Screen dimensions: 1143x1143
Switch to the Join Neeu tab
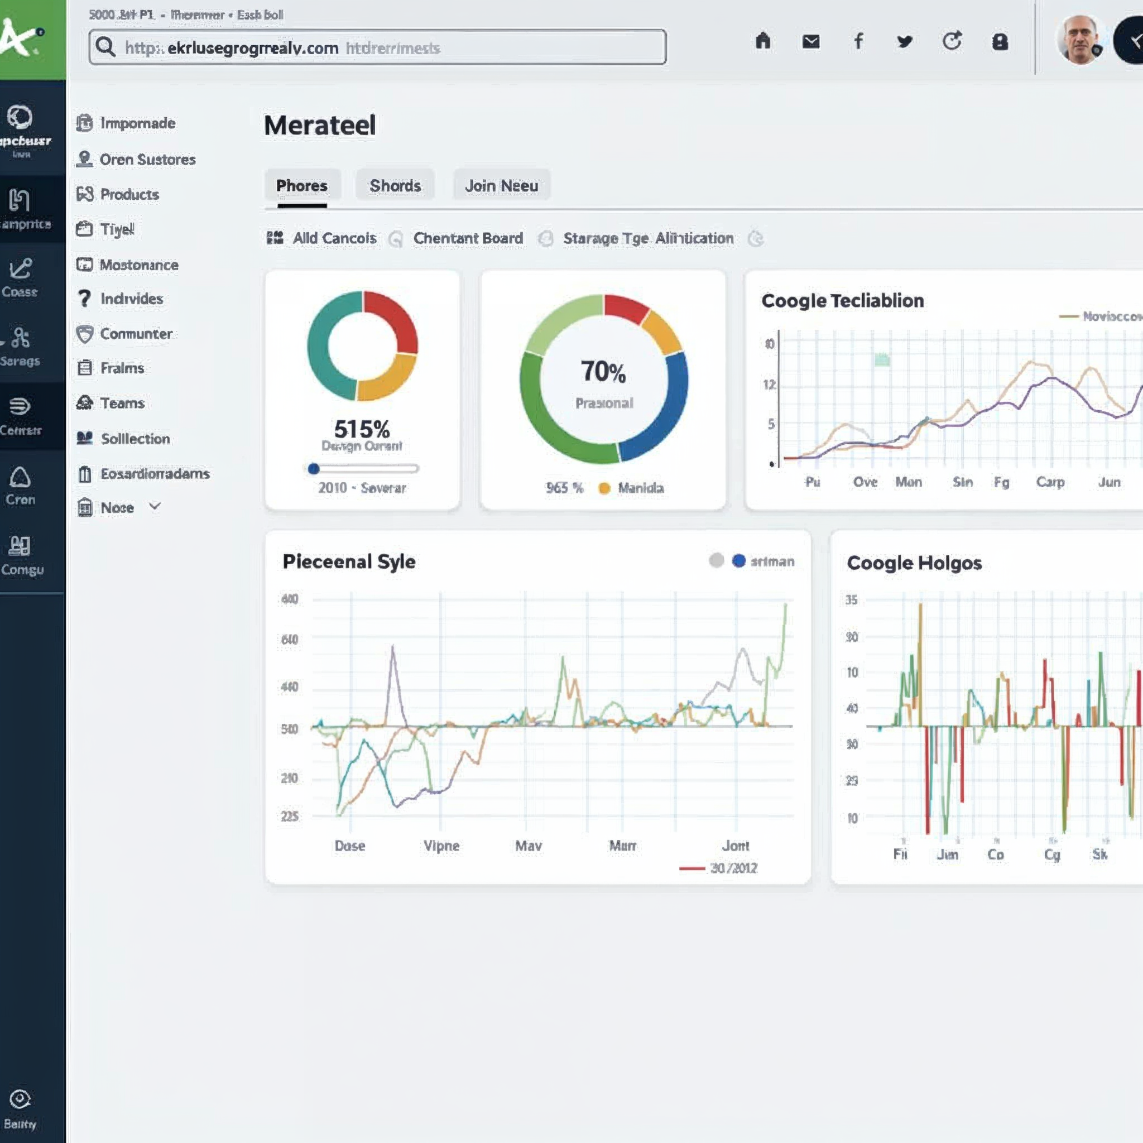tap(501, 186)
